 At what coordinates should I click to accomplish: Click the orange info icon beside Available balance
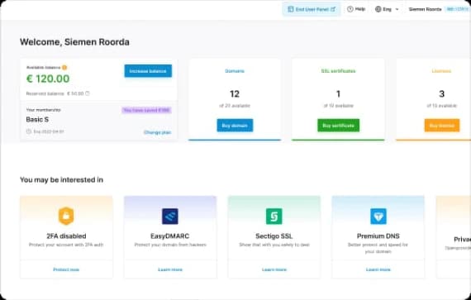point(64,68)
